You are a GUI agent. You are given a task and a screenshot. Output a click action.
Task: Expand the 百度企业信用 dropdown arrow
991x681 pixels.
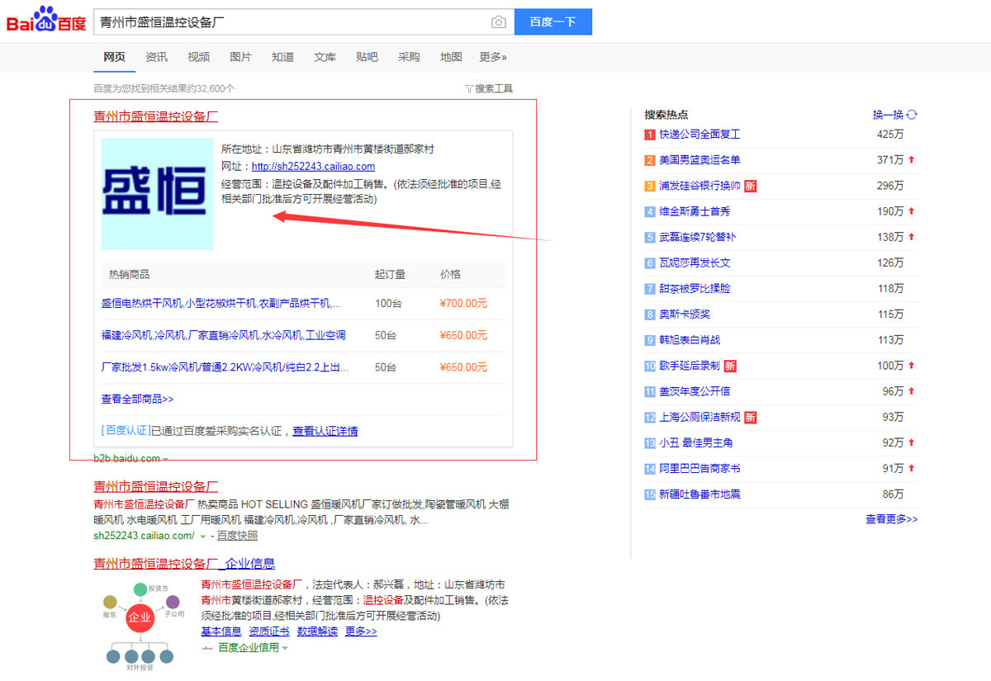pos(285,649)
